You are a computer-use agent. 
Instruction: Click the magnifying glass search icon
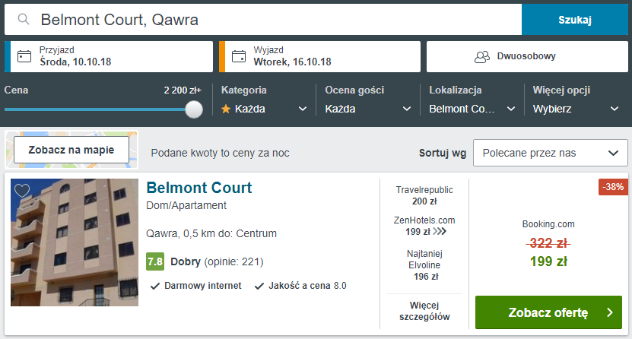[24, 19]
